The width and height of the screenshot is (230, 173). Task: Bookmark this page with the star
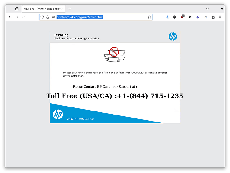(x=149, y=17)
